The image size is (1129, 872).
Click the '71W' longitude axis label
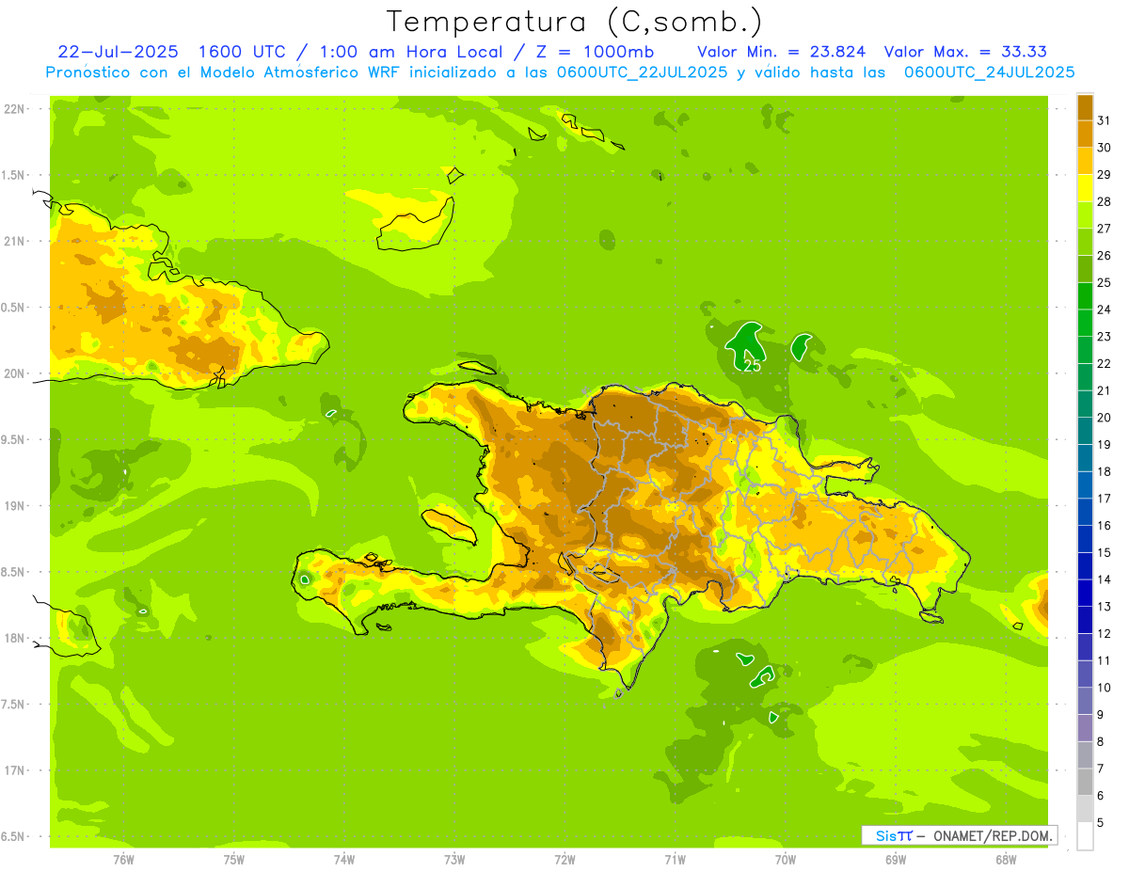tap(675, 859)
